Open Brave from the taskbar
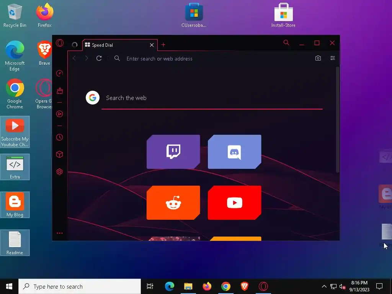This screenshot has width=392, height=294. coord(245,286)
